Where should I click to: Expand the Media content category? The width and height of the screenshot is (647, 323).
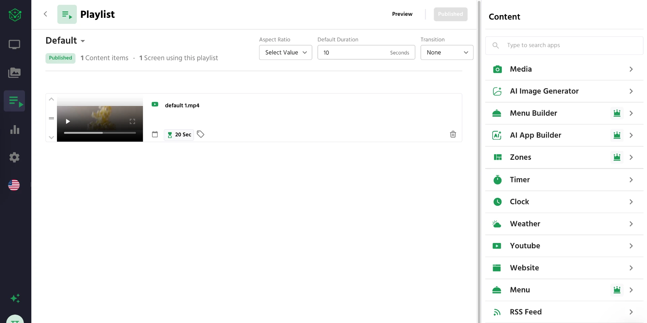[x=564, y=69]
